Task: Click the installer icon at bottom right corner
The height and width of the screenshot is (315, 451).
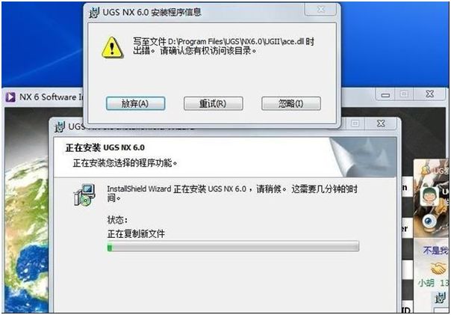Action: point(440,298)
